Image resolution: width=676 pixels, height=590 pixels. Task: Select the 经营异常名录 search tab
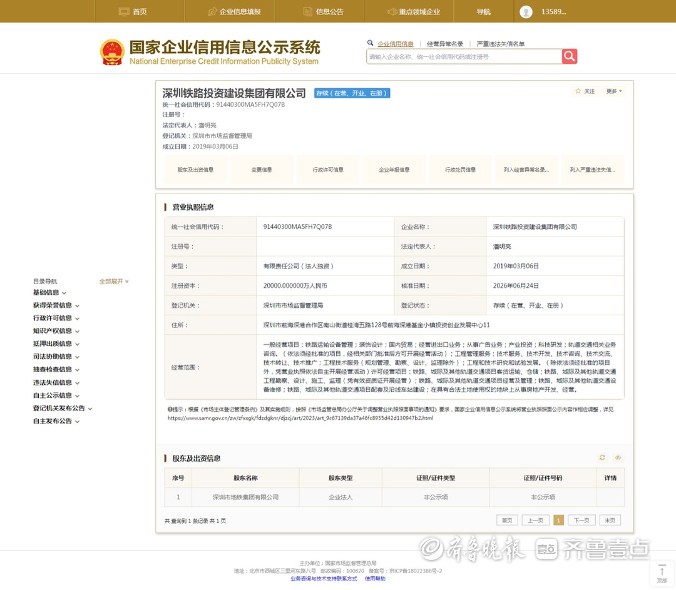[445, 44]
